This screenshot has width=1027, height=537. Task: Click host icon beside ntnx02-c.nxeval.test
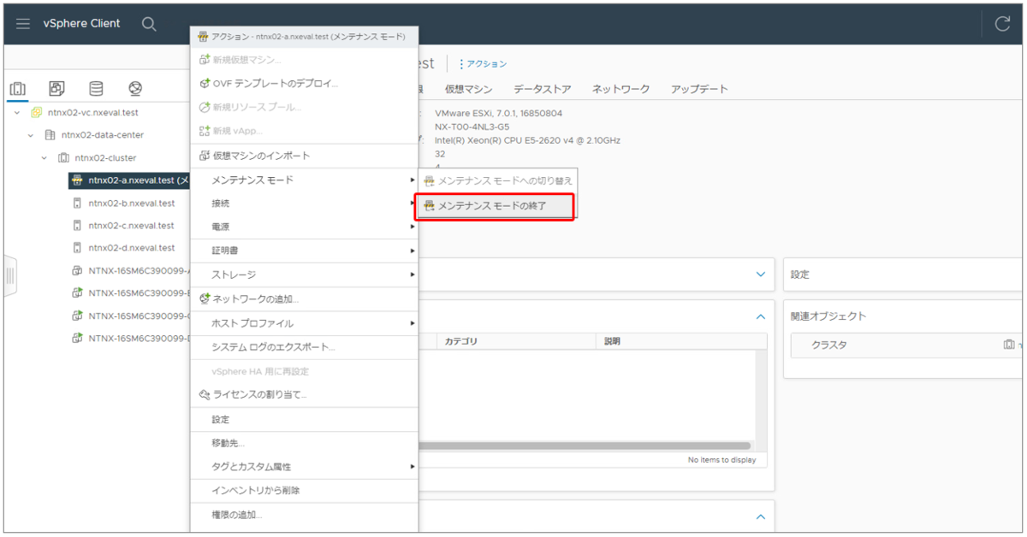[x=77, y=226]
